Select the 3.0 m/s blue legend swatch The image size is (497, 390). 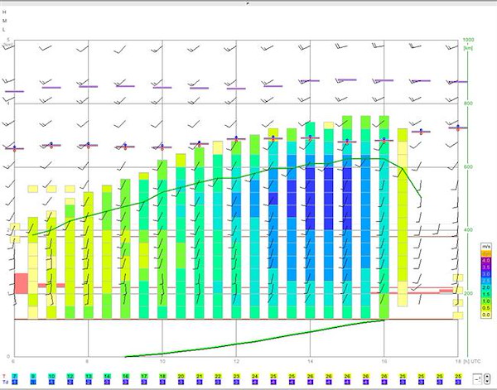pyautogui.click(x=486, y=274)
